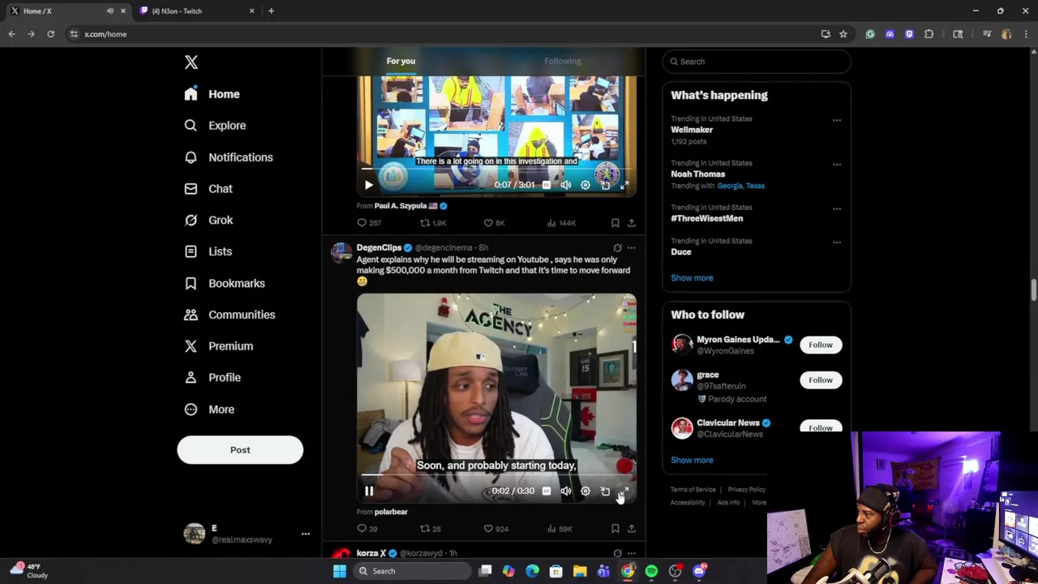
Task: Reply to the DegenClips post with 39 replies
Action: [367, 529]
